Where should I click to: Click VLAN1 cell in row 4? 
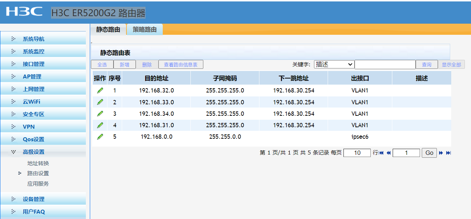[x=360, y=125]
